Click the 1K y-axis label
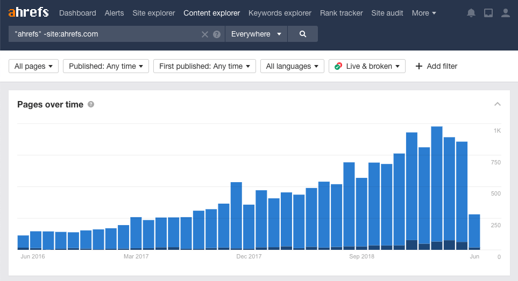The height and width of the screenshot is (281, 518). (x=497, y=131)
